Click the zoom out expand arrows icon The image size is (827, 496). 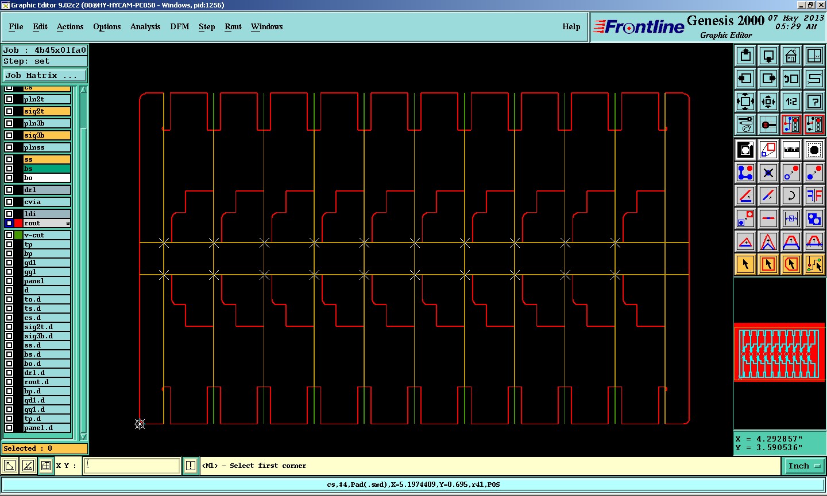pos(745,101)
